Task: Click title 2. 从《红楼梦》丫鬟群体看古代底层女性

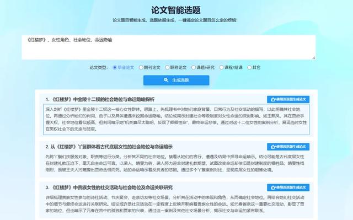Action: [109, 147]
